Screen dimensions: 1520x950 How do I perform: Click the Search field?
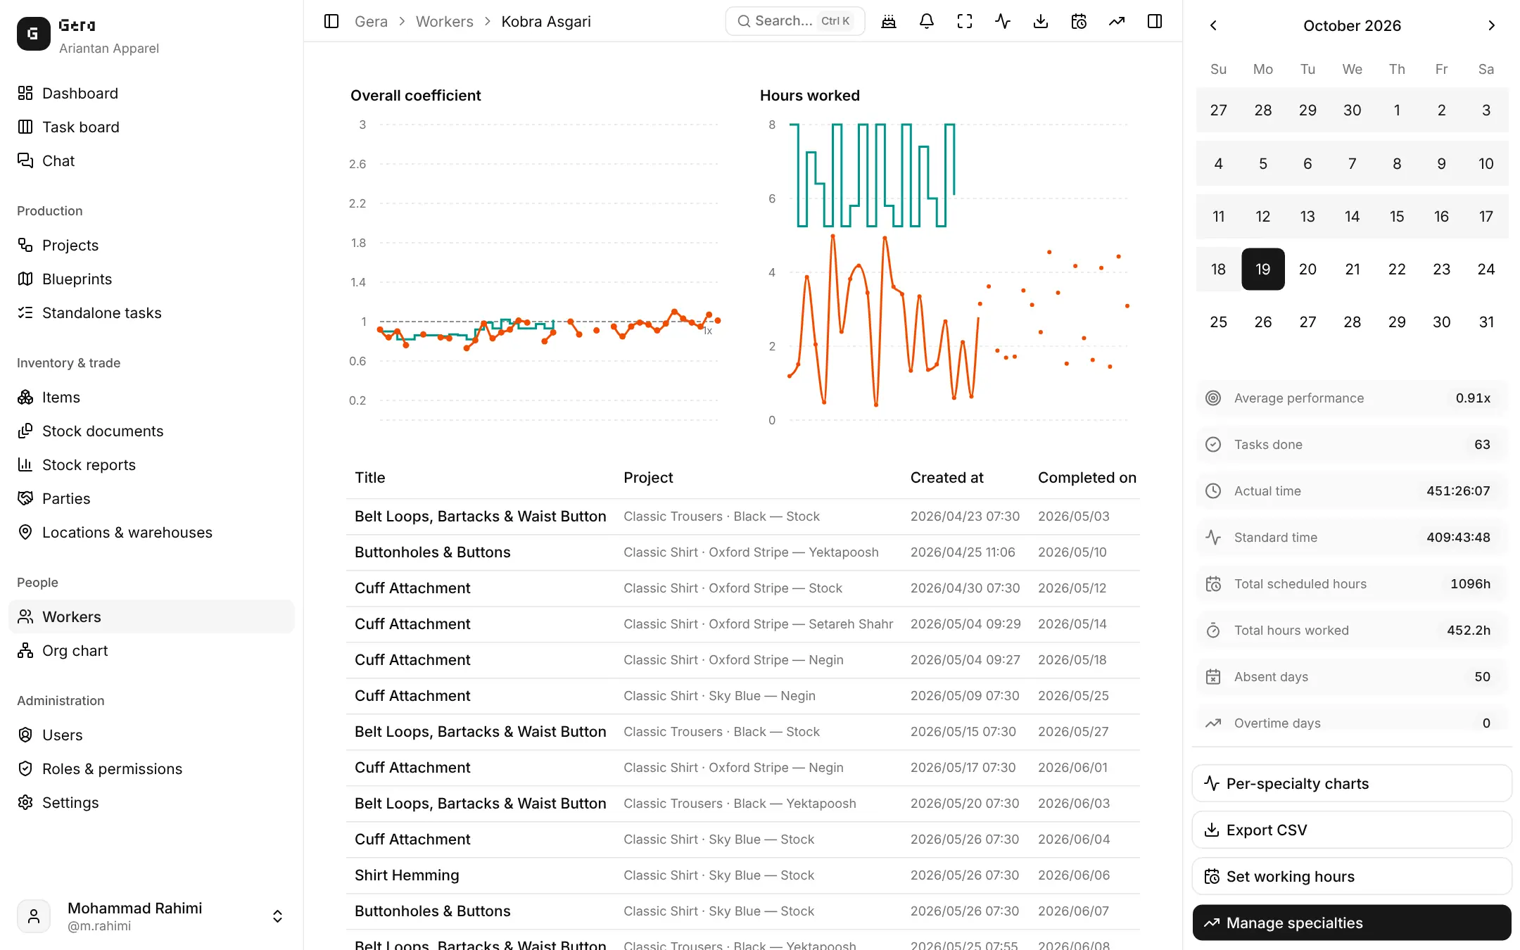(794, 21)
